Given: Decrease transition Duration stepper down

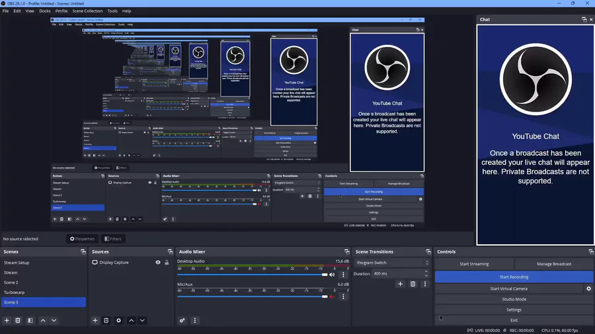Looking at the screenshot, I should click(426, 275).
